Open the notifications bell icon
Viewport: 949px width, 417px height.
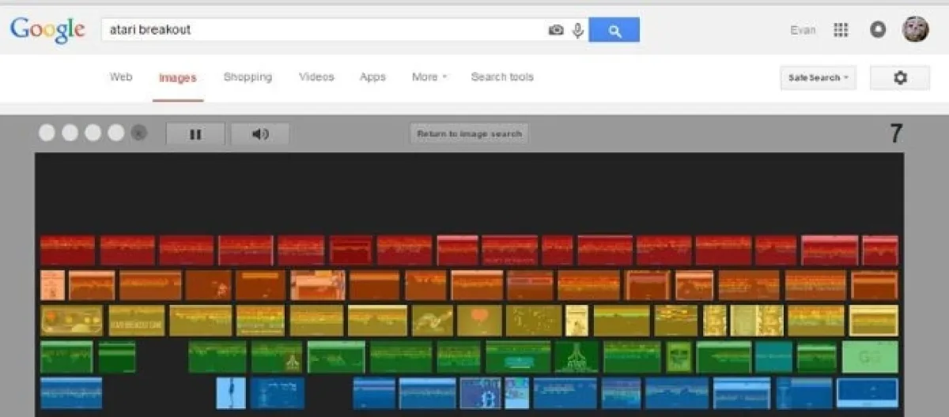click(877, 30)
